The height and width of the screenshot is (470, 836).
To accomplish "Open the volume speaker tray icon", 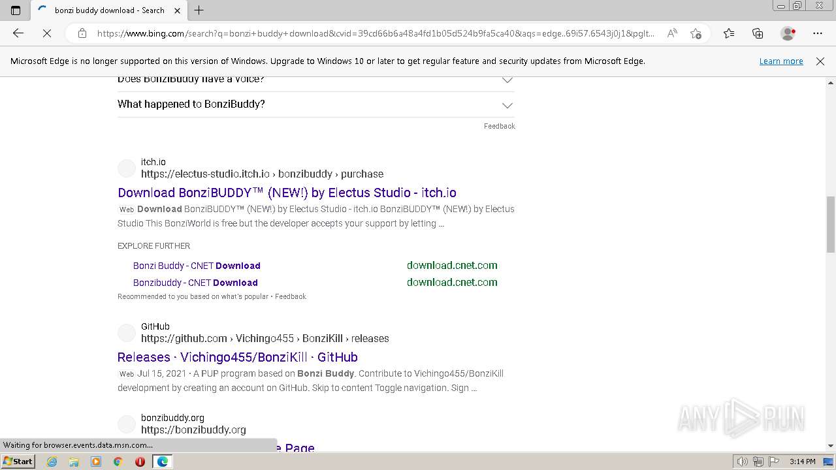I will coord(743,462).
